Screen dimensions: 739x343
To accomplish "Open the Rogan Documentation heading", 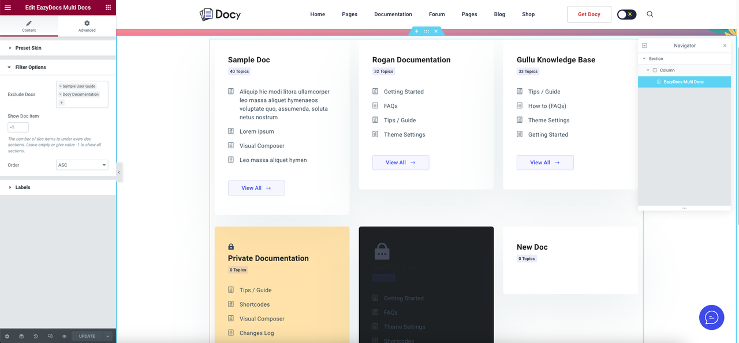I will click(x=411, y=60).
